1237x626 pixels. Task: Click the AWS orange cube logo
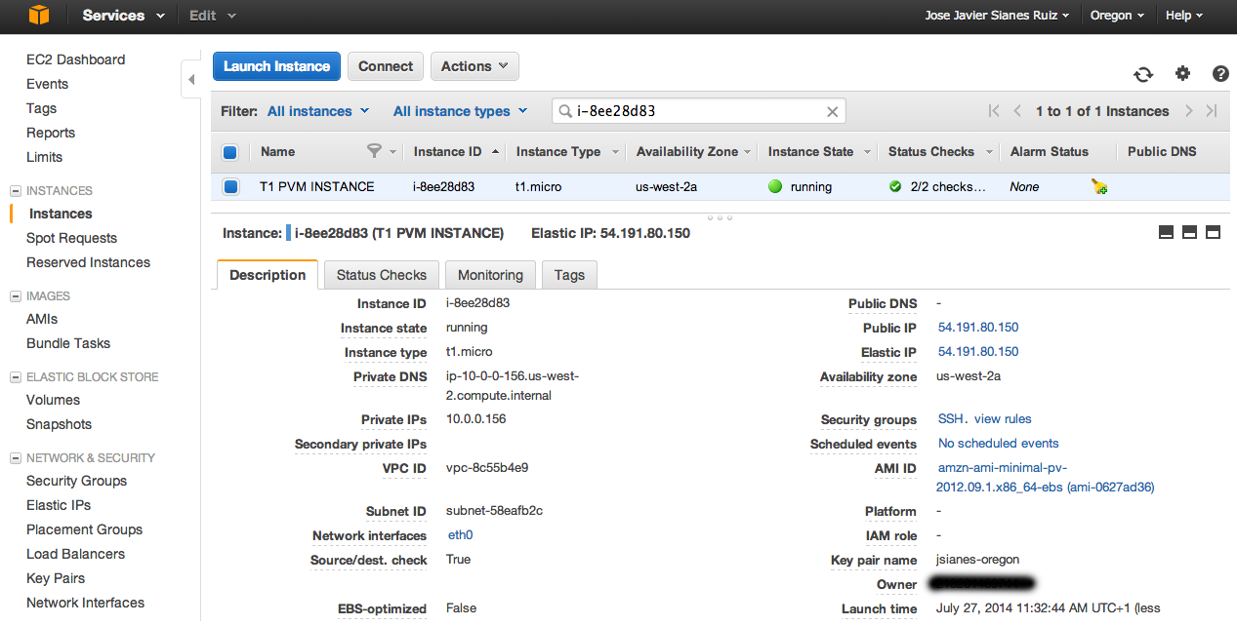[38, 15]
